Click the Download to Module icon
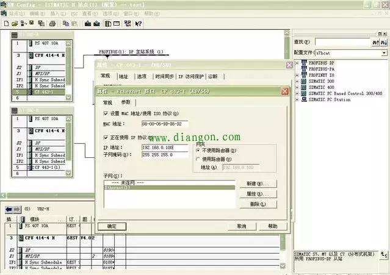The width and height of the screenshot is (390, 275). pyautogui.click(x=87, y=24)
